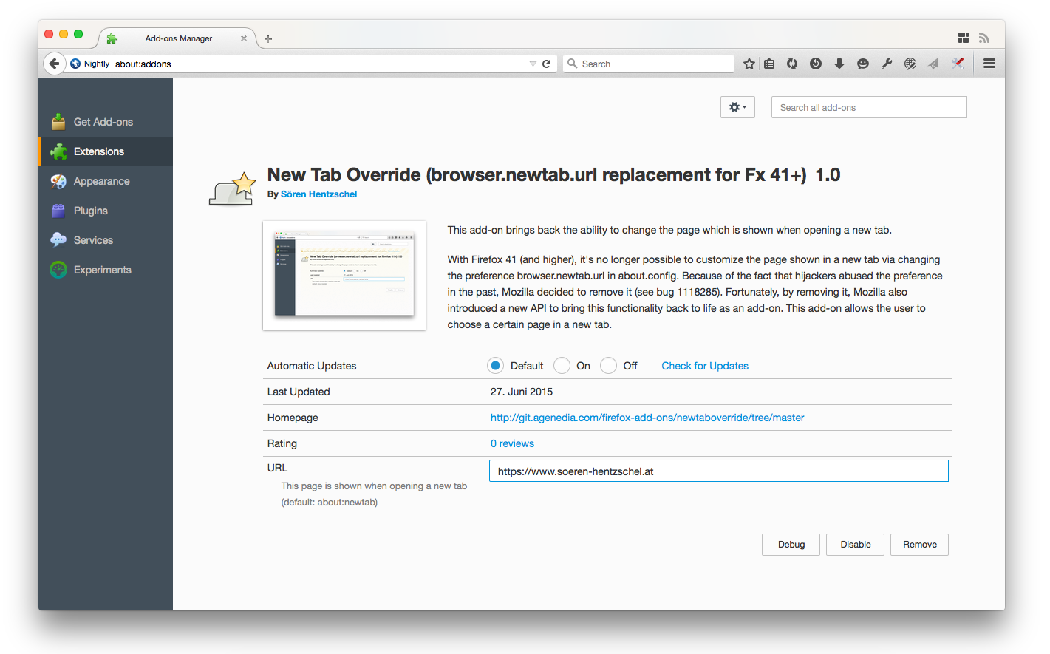Screen dimensions: 1050x654
Task: Click Check for Updates link
Action: point(704,366)
